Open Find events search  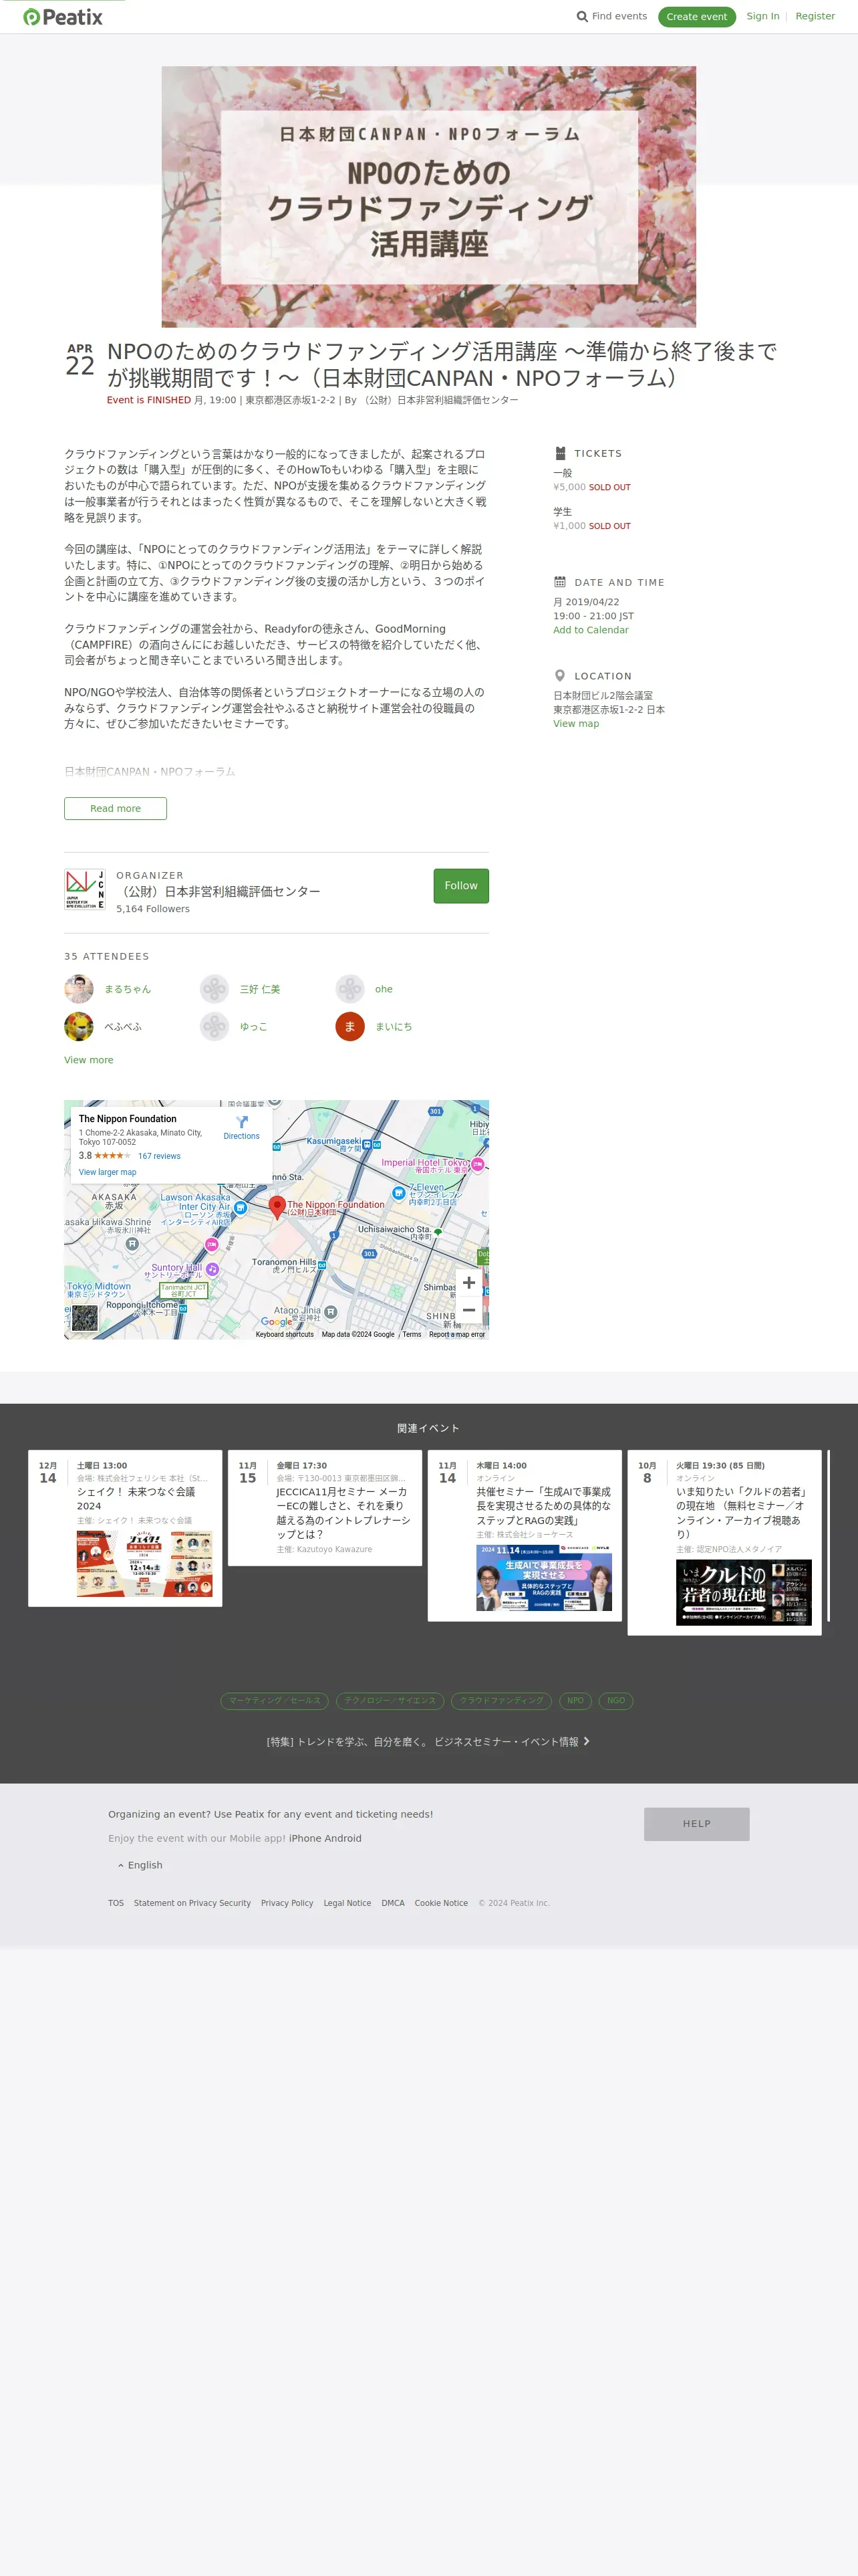[611, 16]
